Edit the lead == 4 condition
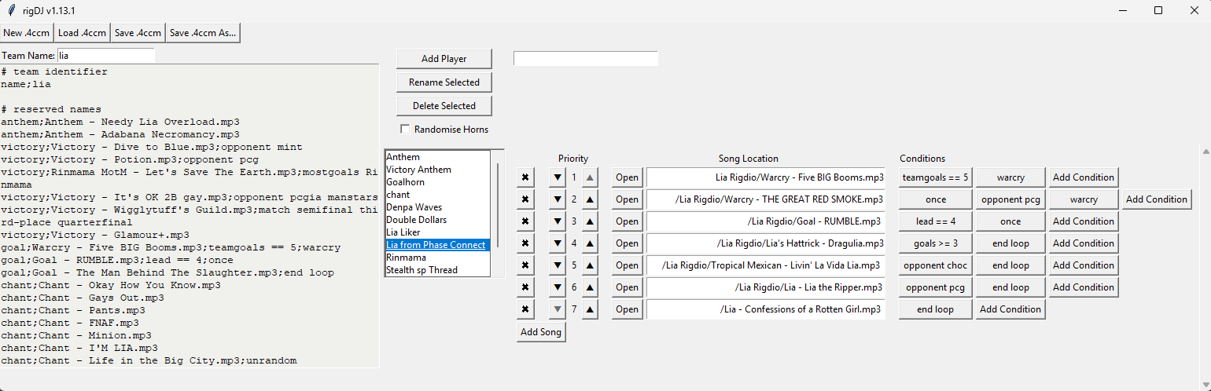The image size is (1211, 391). coord(935,221)
